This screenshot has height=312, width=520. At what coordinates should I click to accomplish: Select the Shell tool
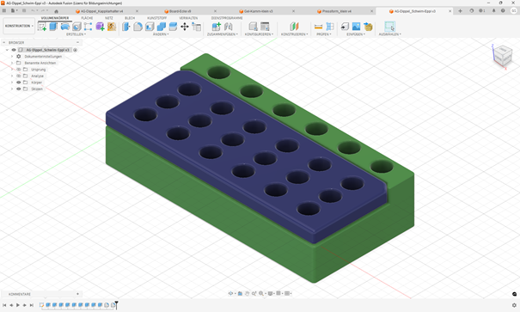click(150, 27)
